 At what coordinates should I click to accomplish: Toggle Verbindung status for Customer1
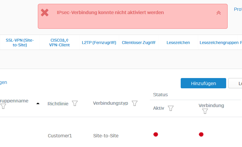point(201,134)
